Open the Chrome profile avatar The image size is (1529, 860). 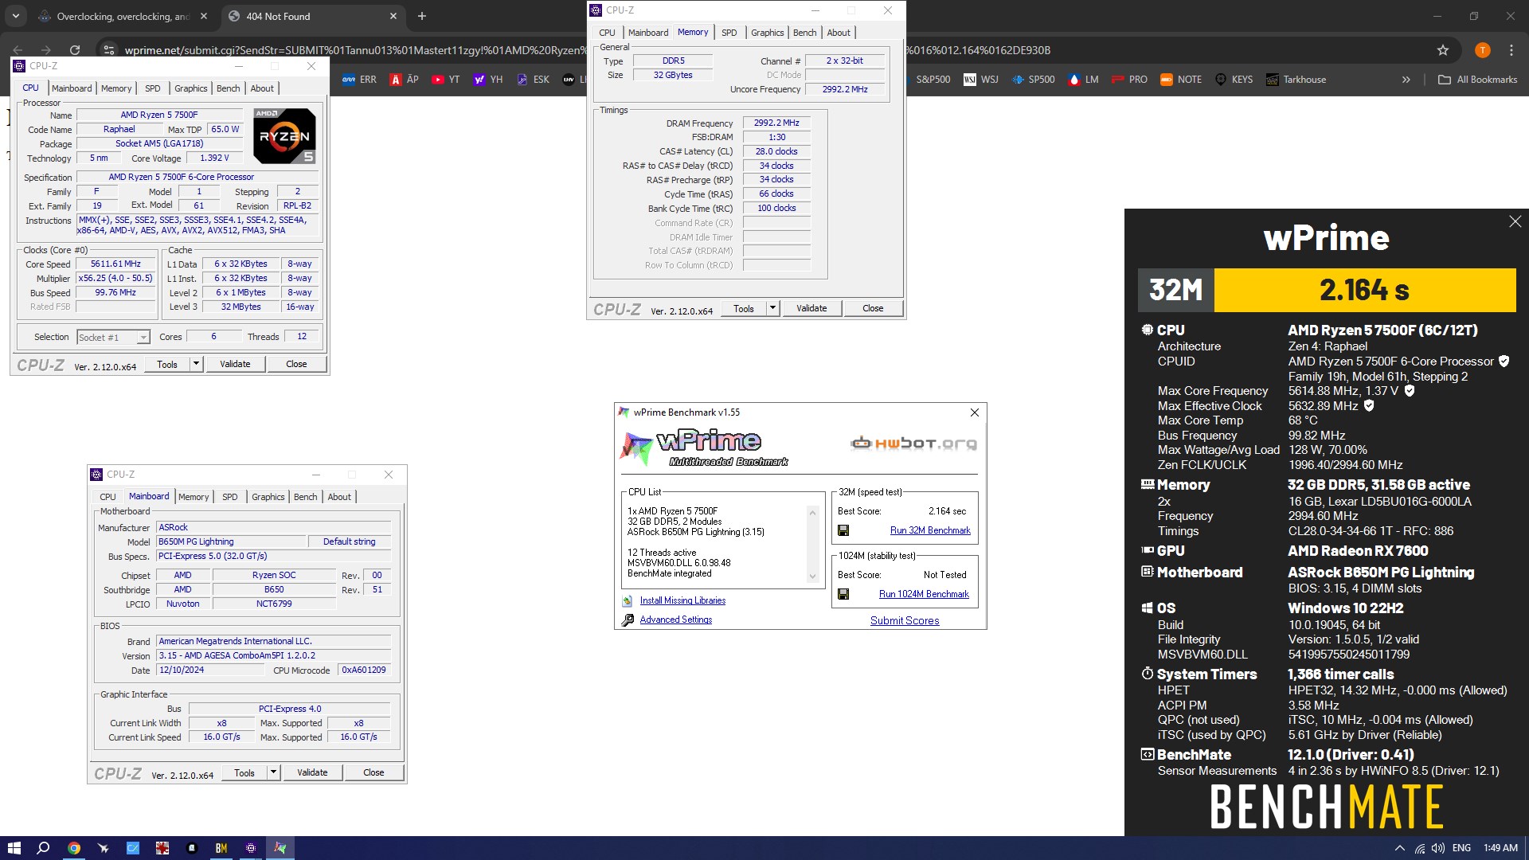click(1482, 50)
